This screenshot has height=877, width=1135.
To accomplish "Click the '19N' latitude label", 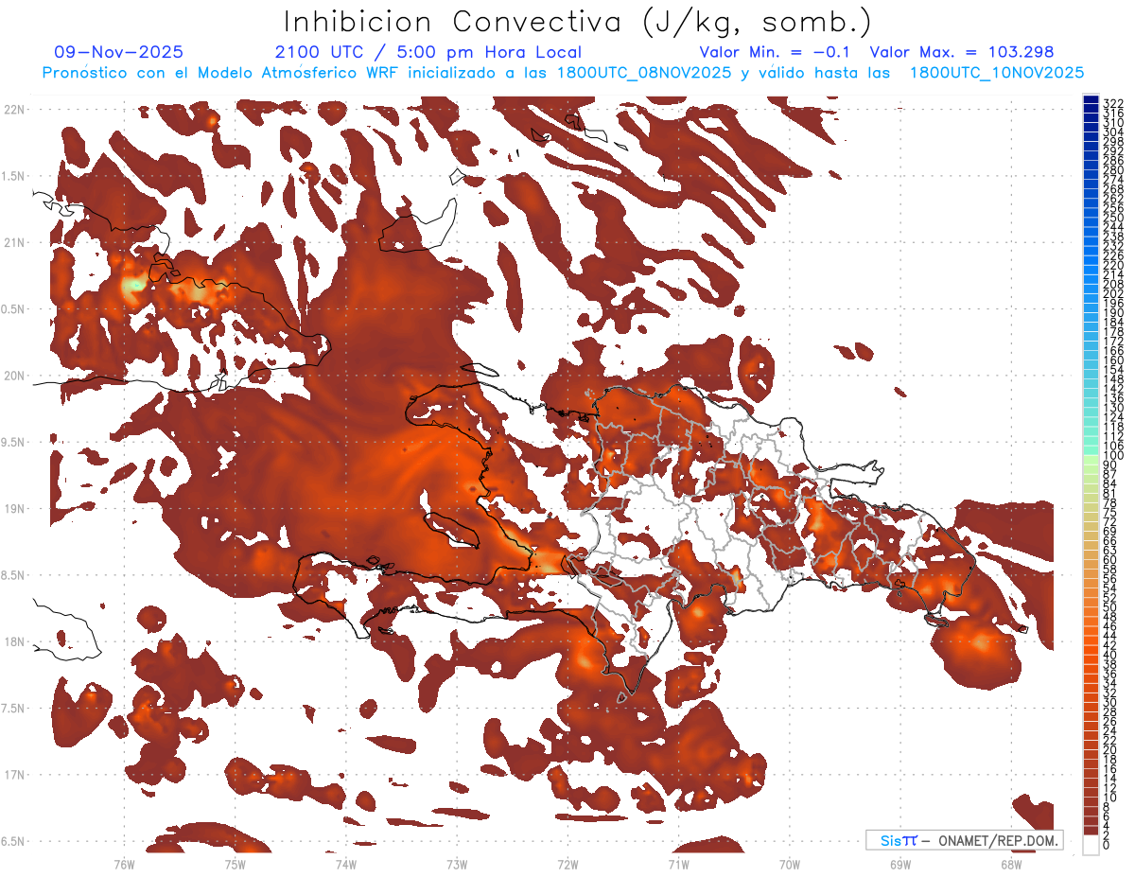I will (16, 509).
